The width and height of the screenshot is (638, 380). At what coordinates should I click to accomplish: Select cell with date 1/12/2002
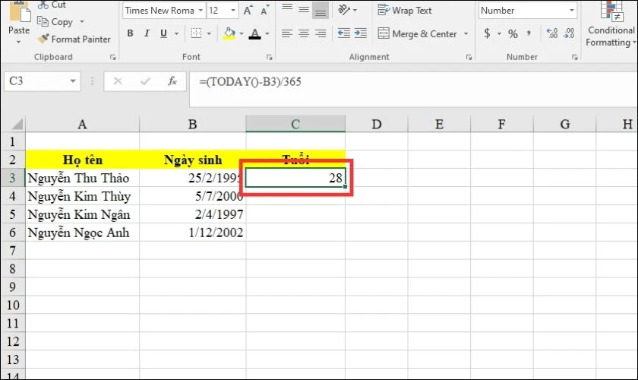193,233
